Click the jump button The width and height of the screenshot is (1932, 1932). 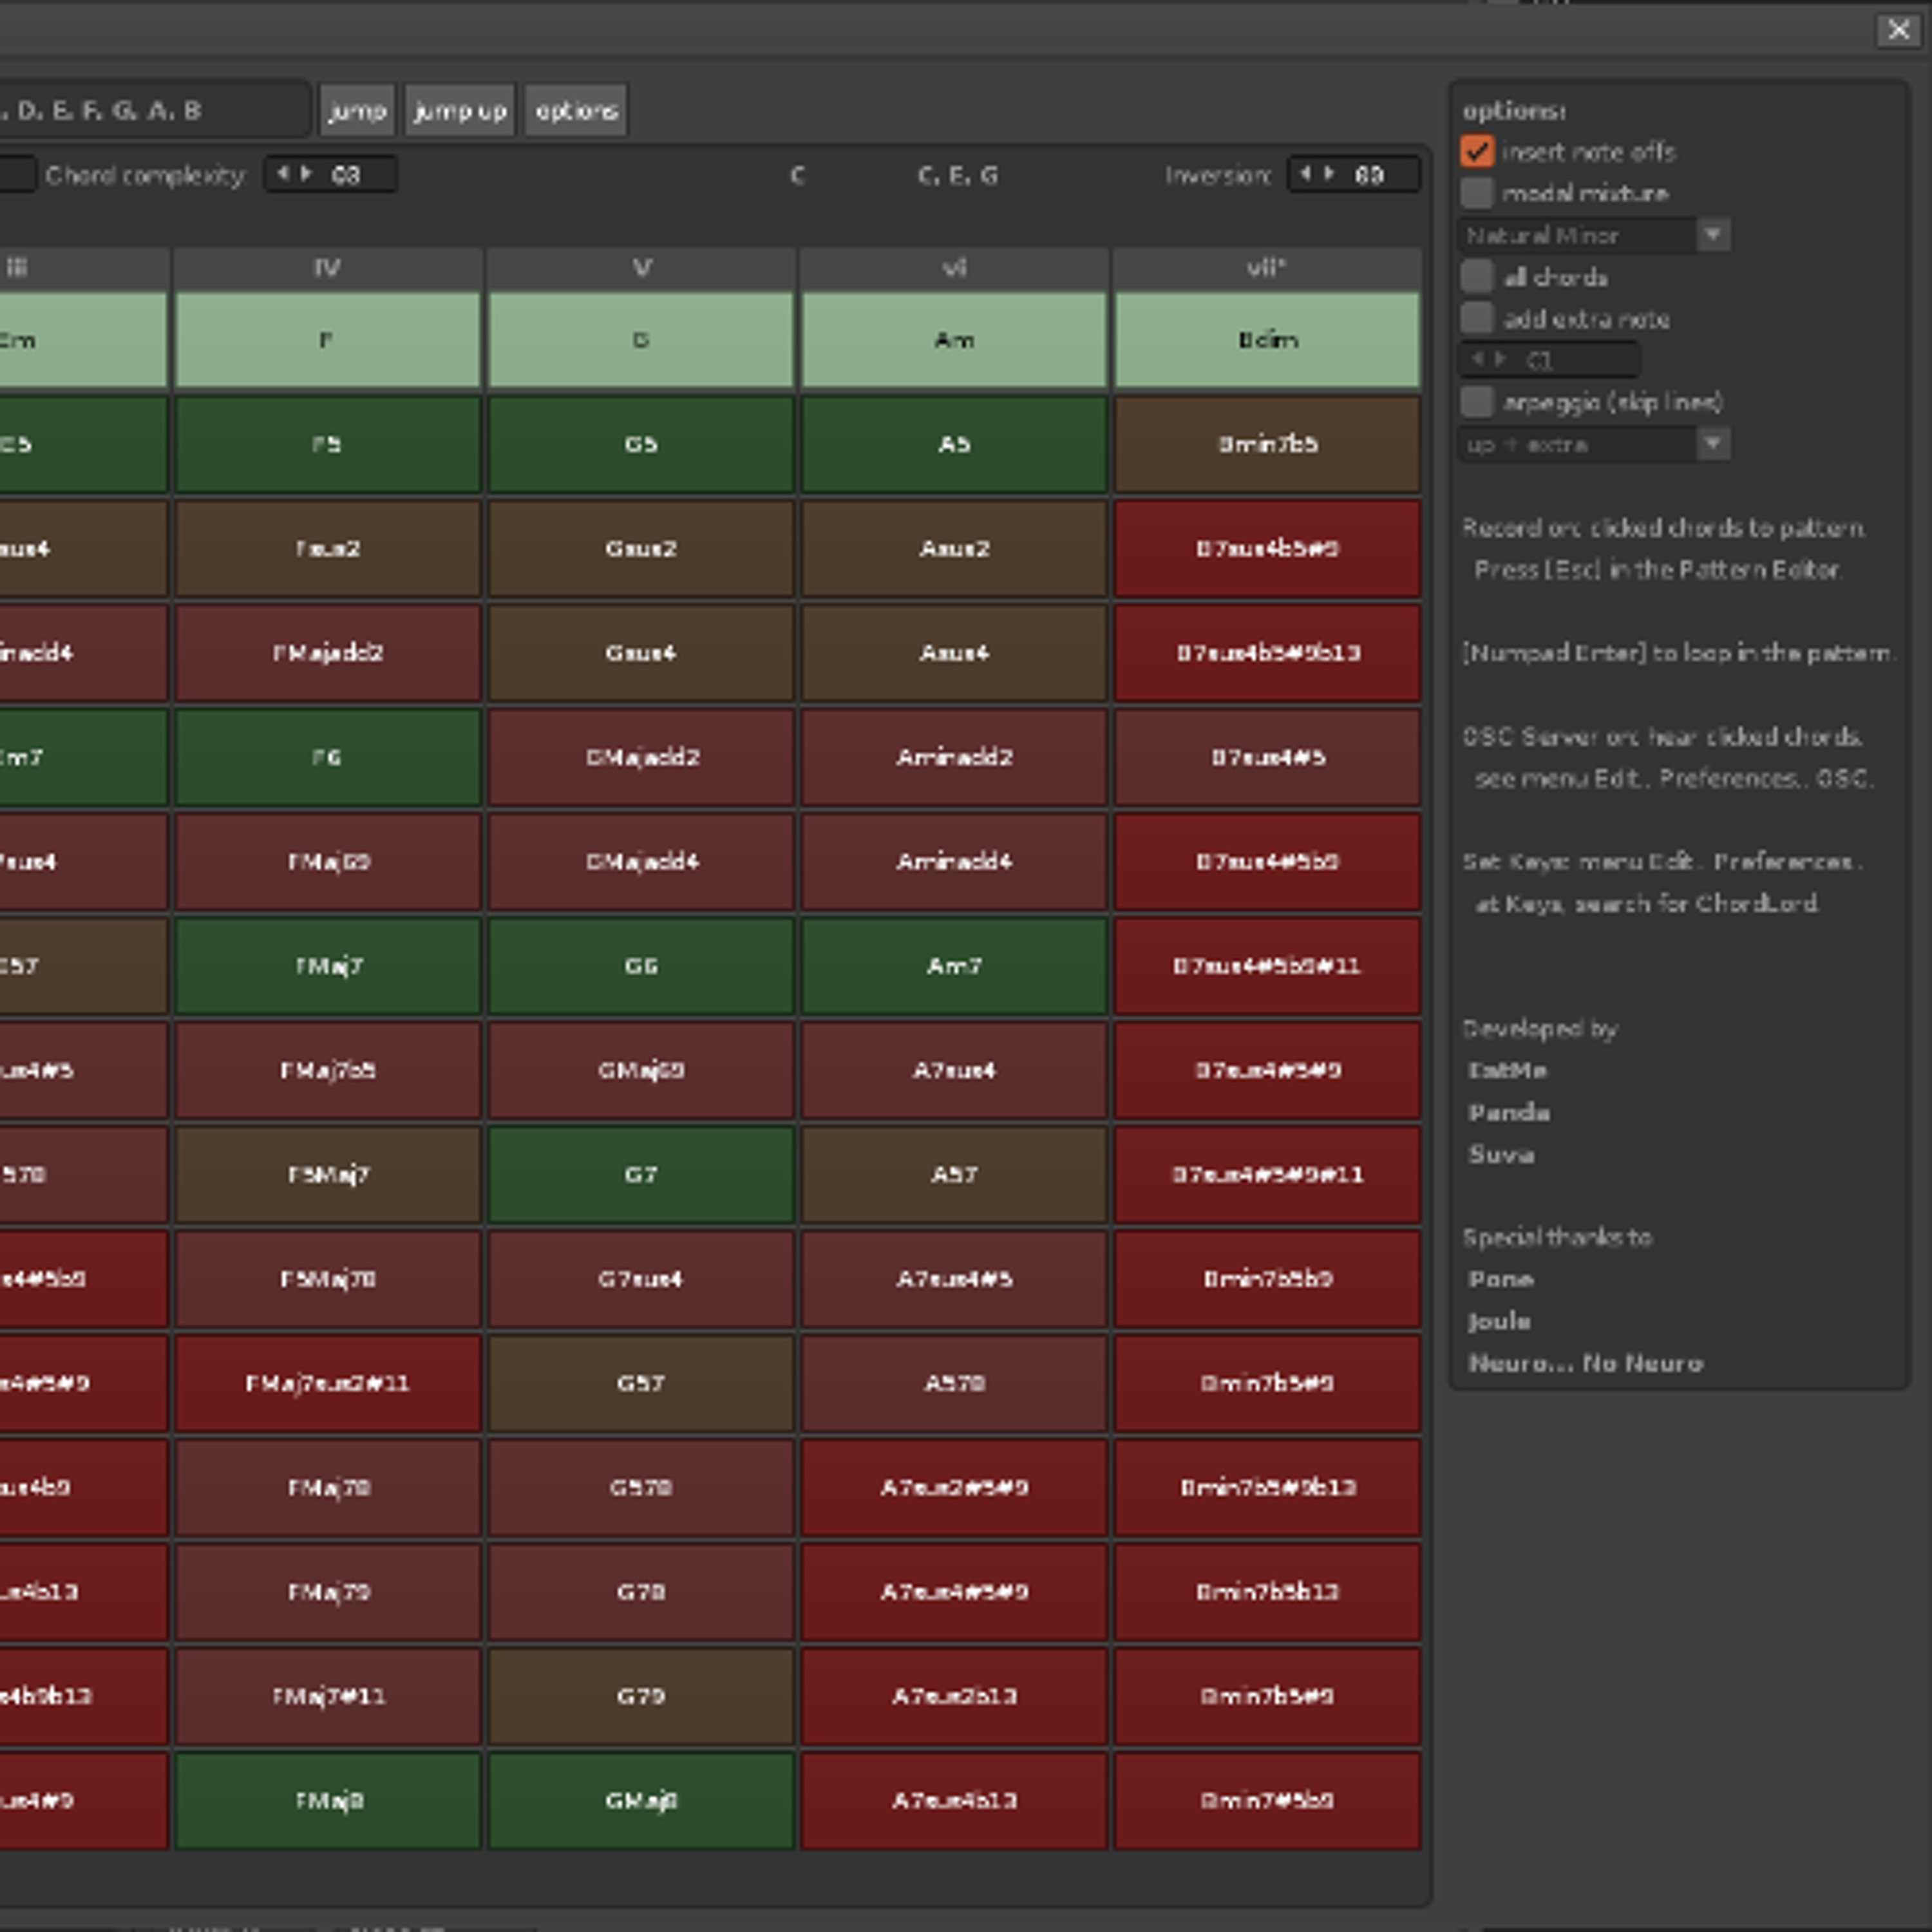pyautogui.click(x=357, y=110)
